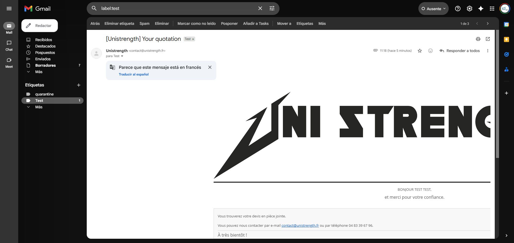
Task: Click Eliminar to delete the email
Action: click(162, 23)
